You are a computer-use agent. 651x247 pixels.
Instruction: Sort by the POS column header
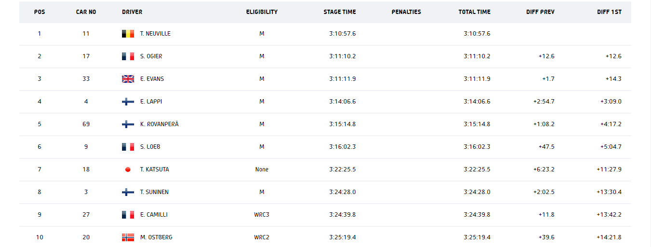(x=40, y=12)
